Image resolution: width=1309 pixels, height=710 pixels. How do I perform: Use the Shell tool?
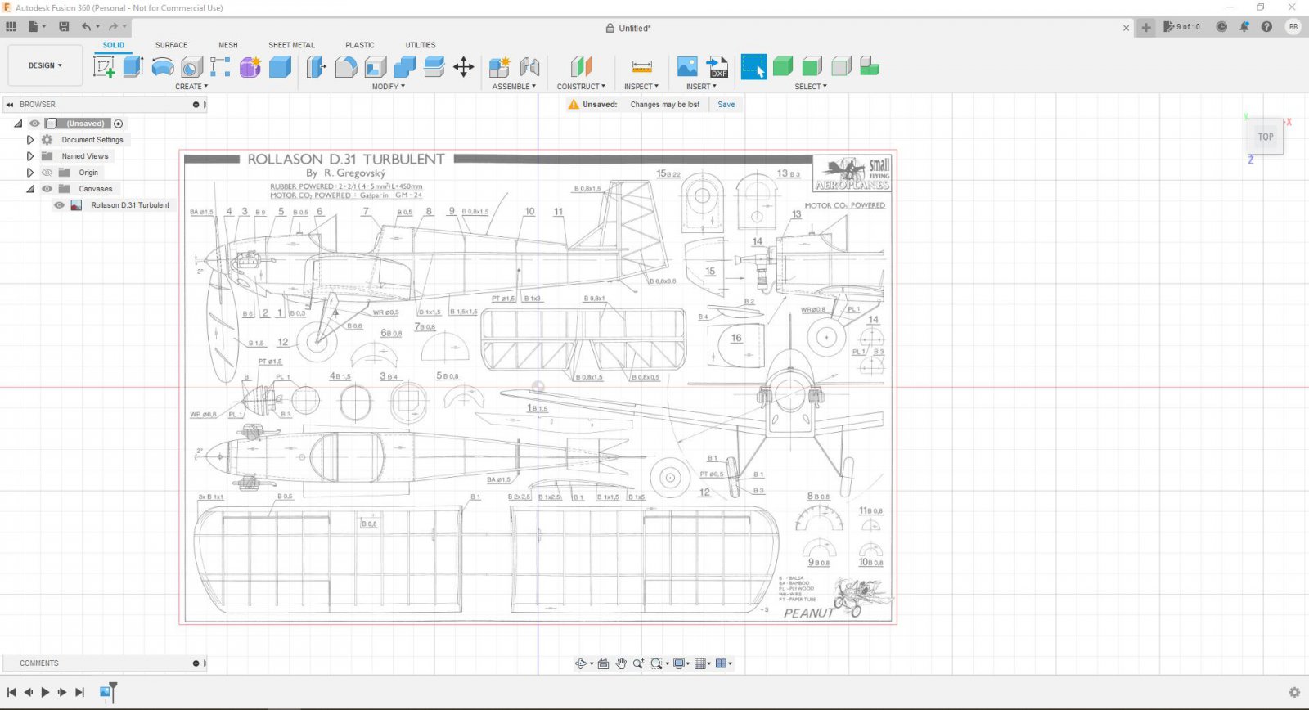click(x=376, y=67)
